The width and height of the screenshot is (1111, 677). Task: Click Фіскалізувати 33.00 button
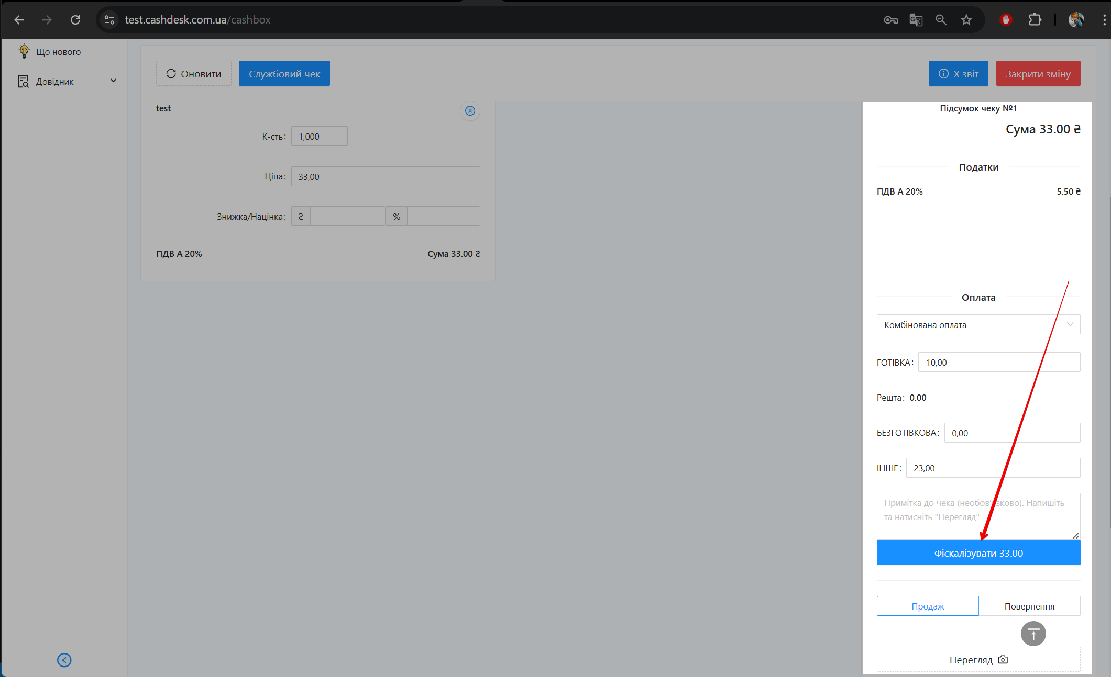pos(978,553)
